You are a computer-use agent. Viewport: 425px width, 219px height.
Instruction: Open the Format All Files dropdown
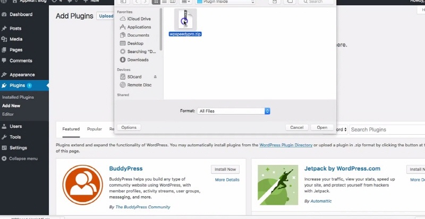coord(233,111)
